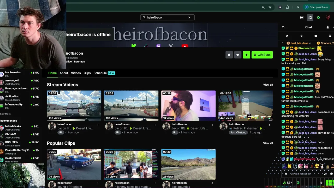This screenshot has height=188, width=334.
Task: Click the Just Chatting category tag
Action: coord(238,132)
